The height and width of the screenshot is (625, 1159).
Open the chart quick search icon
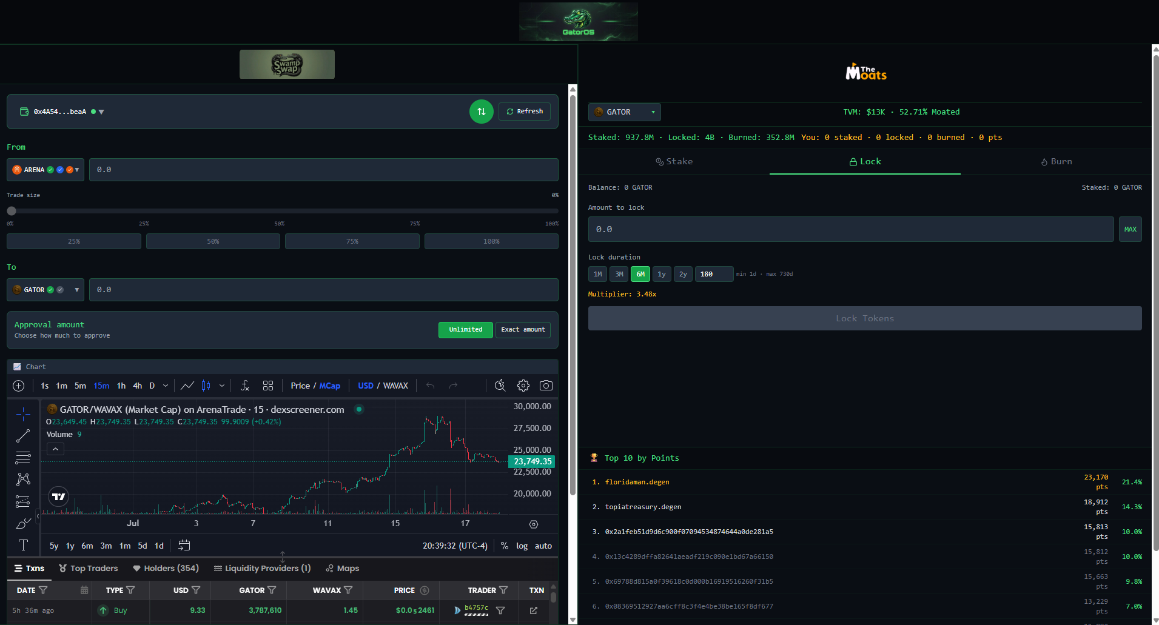[x=500, y=386]
